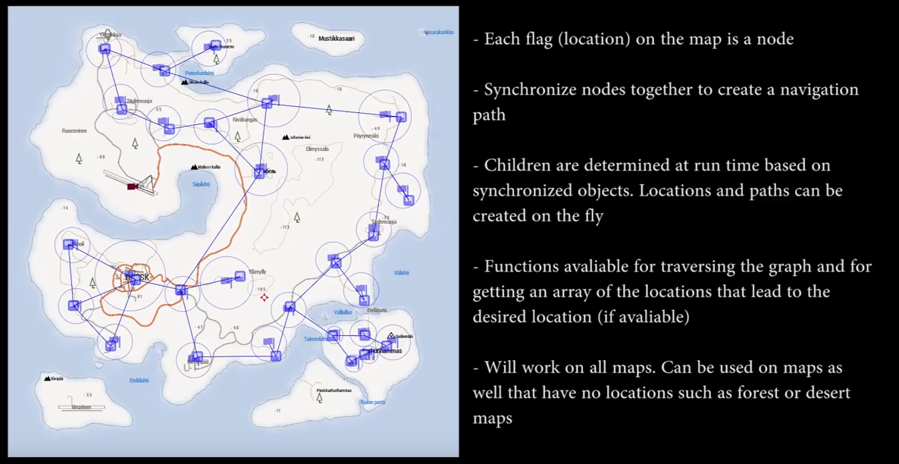
Task: Click the blue Poteekanlahti bay label
Action: pyautogui.click(x=199, y=73)
